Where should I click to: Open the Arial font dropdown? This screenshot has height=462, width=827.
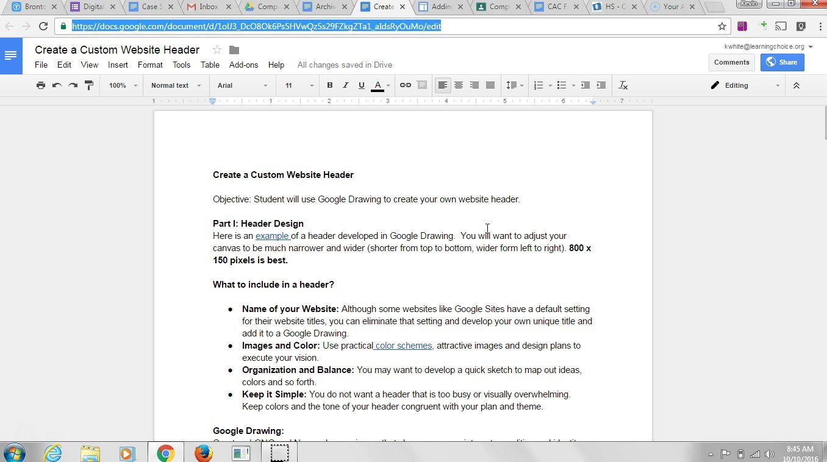[243, 85]
